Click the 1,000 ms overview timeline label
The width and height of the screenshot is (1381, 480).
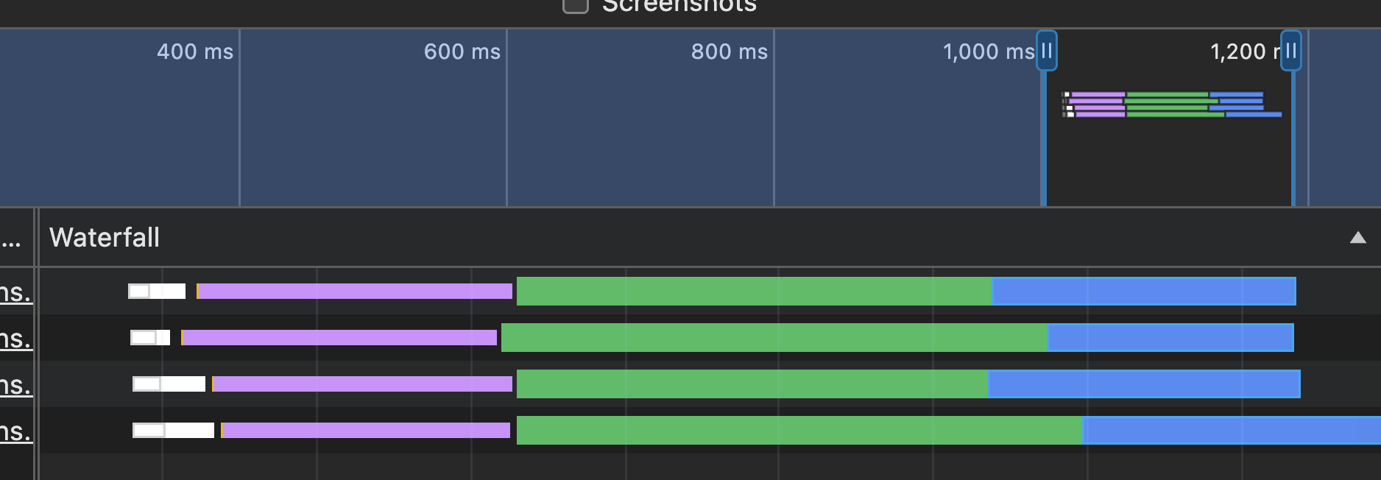pyautogui.click(x=989, y=52)
